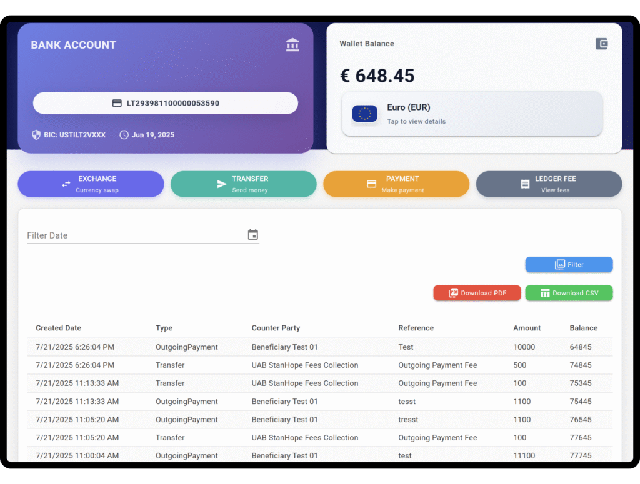Click the bank building icon

292,45
